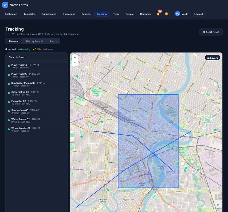Switch to the Live map tab
The image size is (228, 212).
pyautogui.click(x=14, y=41)
